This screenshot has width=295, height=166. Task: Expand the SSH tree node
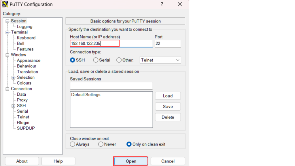pyautogui.click(x=13, y=106)
